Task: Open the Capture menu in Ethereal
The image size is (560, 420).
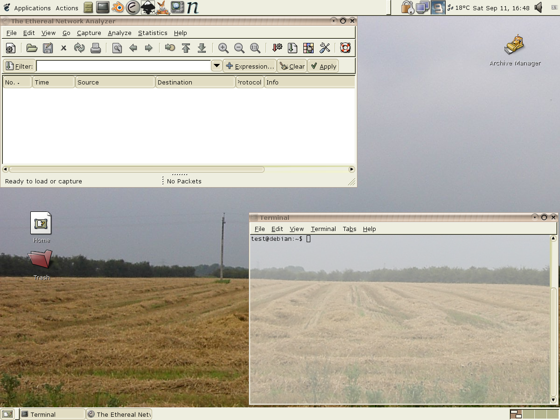Action: pyautogui.click(x=89, y=33)
